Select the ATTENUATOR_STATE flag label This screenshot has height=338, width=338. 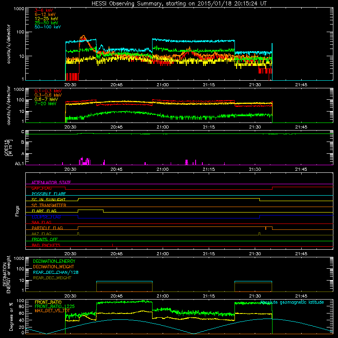click(51, 183)
